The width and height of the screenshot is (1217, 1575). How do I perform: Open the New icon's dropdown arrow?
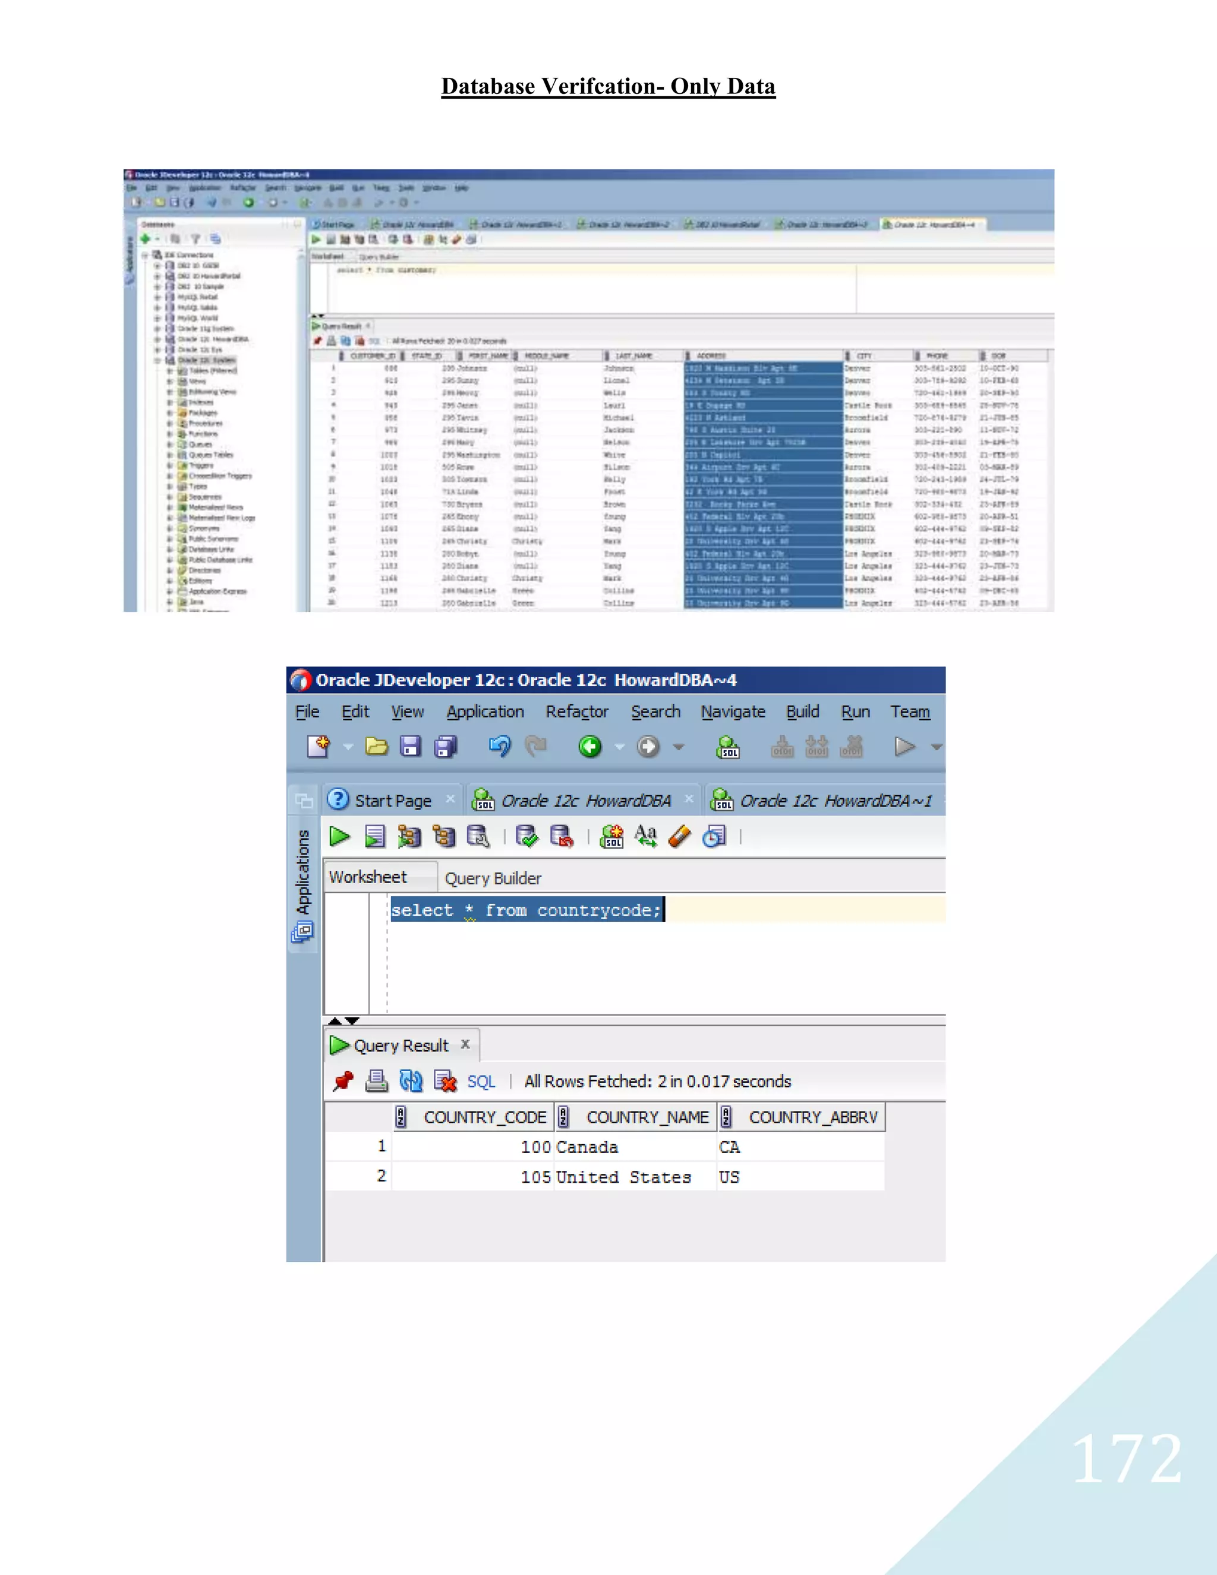pos(348,747)
